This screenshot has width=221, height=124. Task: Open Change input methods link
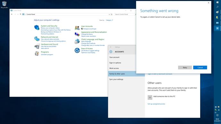pos(88,43)
